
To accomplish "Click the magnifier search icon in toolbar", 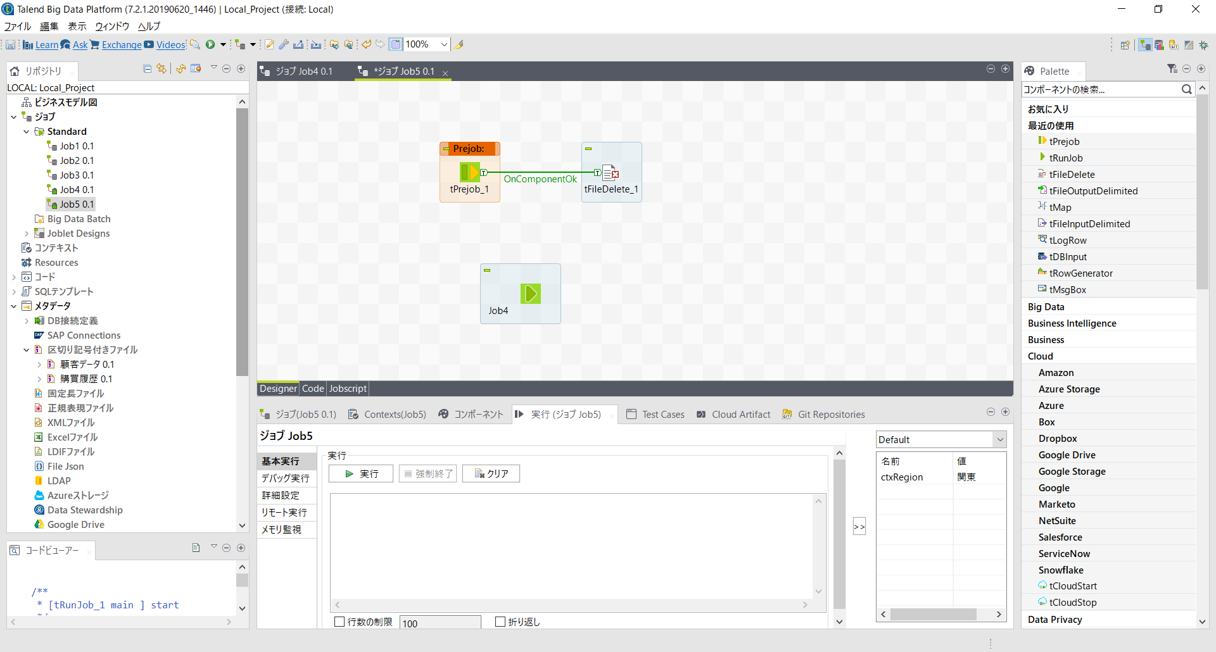I will pyautogui.click(x=195, y=44).
